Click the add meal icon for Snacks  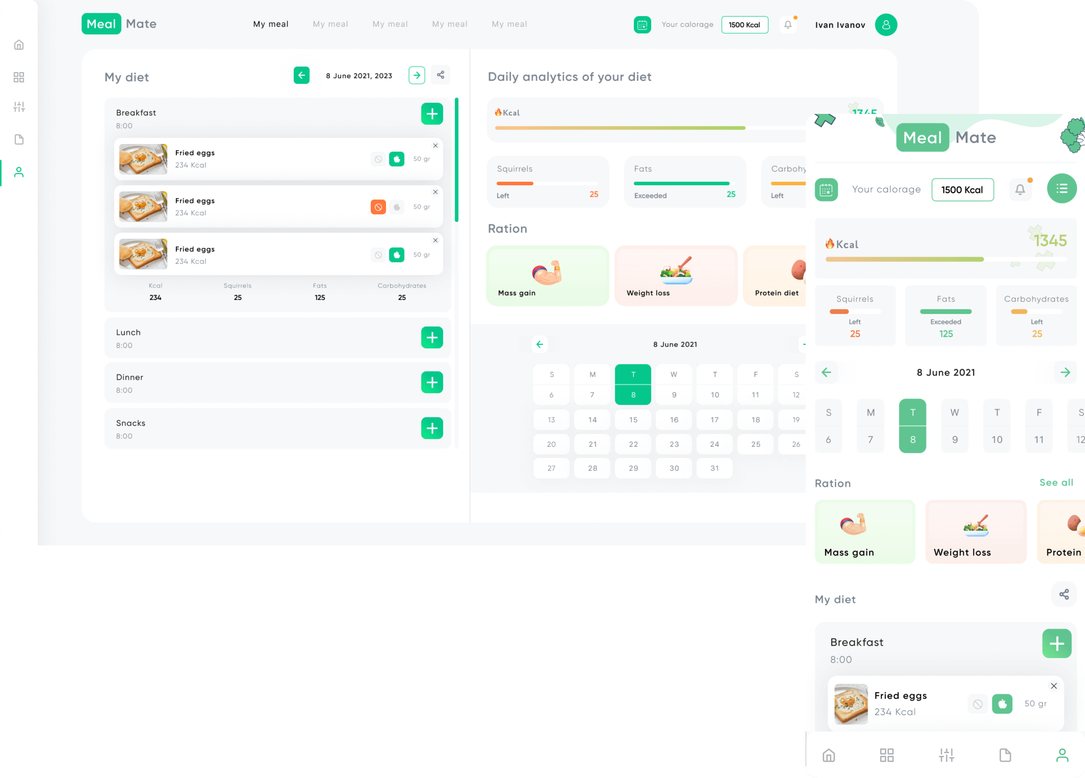[432, 429]
